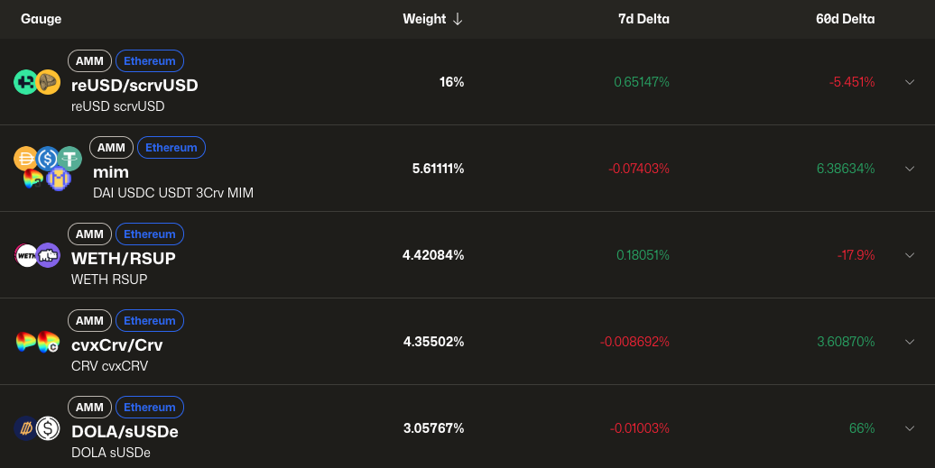This screenshot has height=468, width=935.
Task: Click the DOLA/sUSDe token pair icon
Action: click(x=37, y=428)
